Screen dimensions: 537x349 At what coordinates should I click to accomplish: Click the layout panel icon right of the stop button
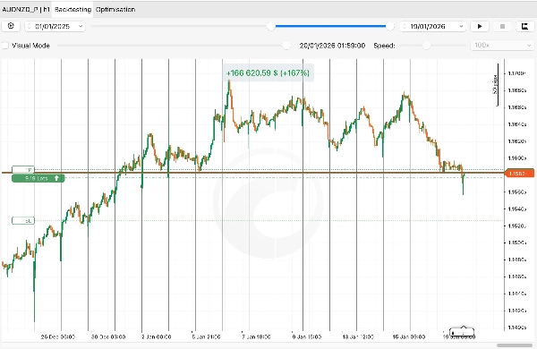click(524, 26)
